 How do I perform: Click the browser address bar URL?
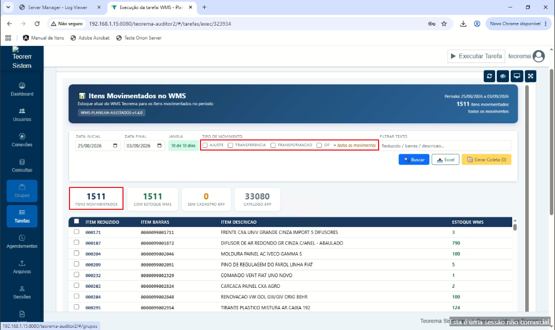point(160,23)
